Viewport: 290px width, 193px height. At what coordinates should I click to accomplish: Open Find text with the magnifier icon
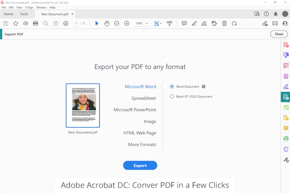tap(46, 24)
